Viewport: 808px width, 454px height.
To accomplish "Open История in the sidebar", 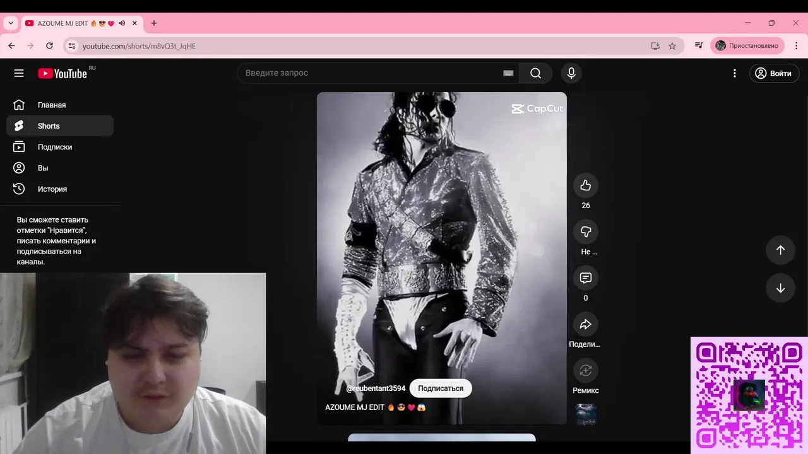I will point(60,189).
